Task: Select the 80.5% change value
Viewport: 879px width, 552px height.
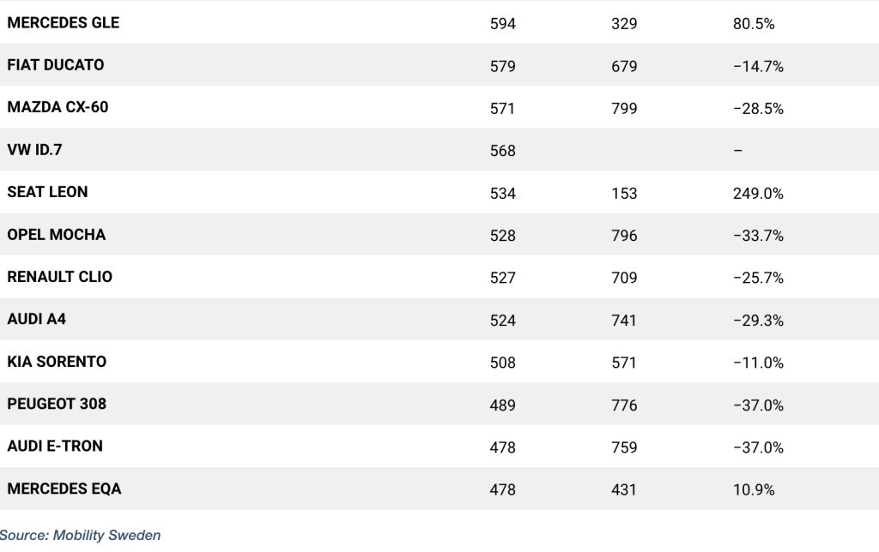Action: click(x=754, y=24)
